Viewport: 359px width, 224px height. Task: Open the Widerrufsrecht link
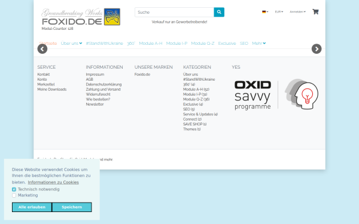click(x=98, y=94)
